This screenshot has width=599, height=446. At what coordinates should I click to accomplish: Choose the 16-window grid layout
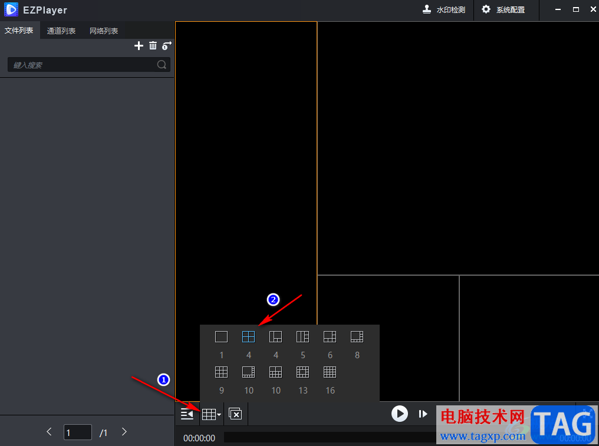point(330,372)
